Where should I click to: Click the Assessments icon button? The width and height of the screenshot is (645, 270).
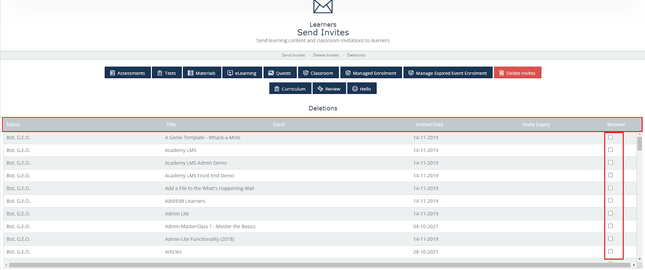[112, 73]
